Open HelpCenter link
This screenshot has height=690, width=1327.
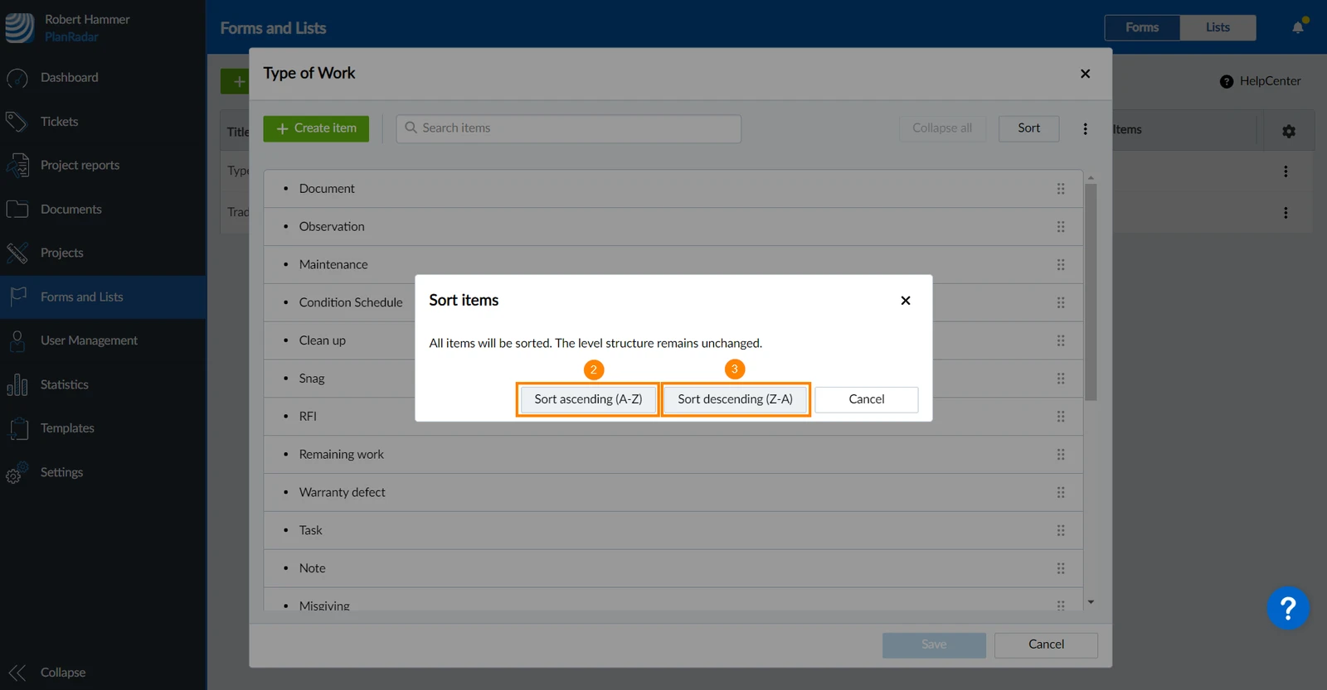pos(1261,81)
